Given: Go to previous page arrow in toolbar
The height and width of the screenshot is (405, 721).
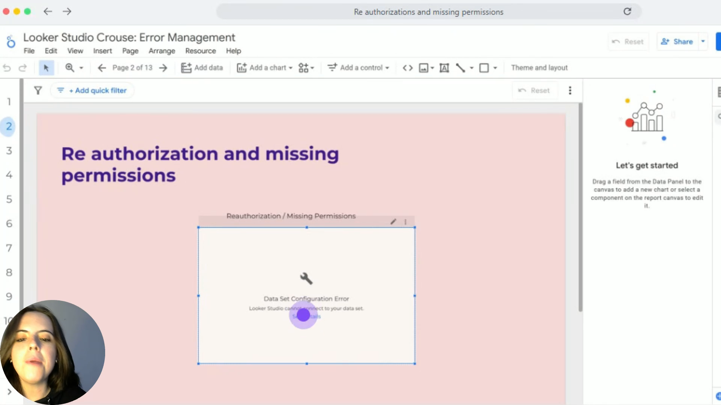Looking at the screenshot, I should [102, 68].
